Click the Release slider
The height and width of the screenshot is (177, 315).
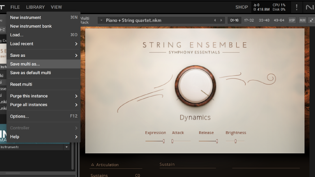click(208, 141)
